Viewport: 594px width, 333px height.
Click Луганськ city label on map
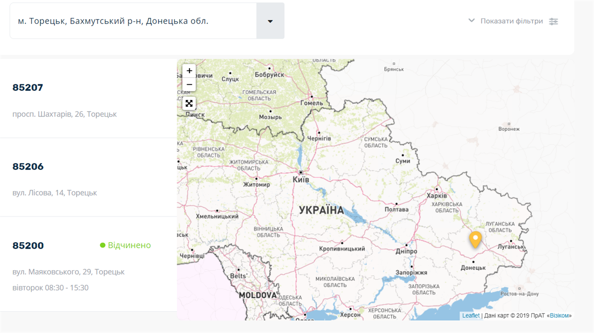511,247
